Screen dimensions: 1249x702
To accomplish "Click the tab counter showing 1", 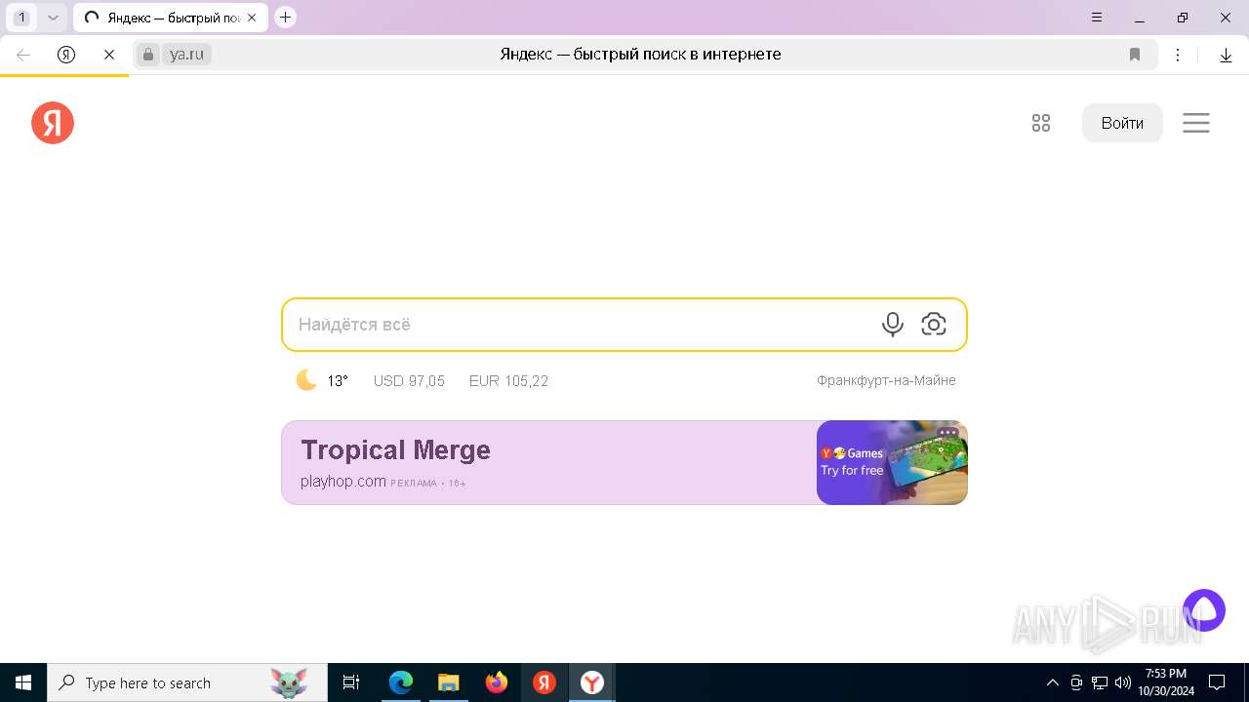I will (x=21, y=18).
